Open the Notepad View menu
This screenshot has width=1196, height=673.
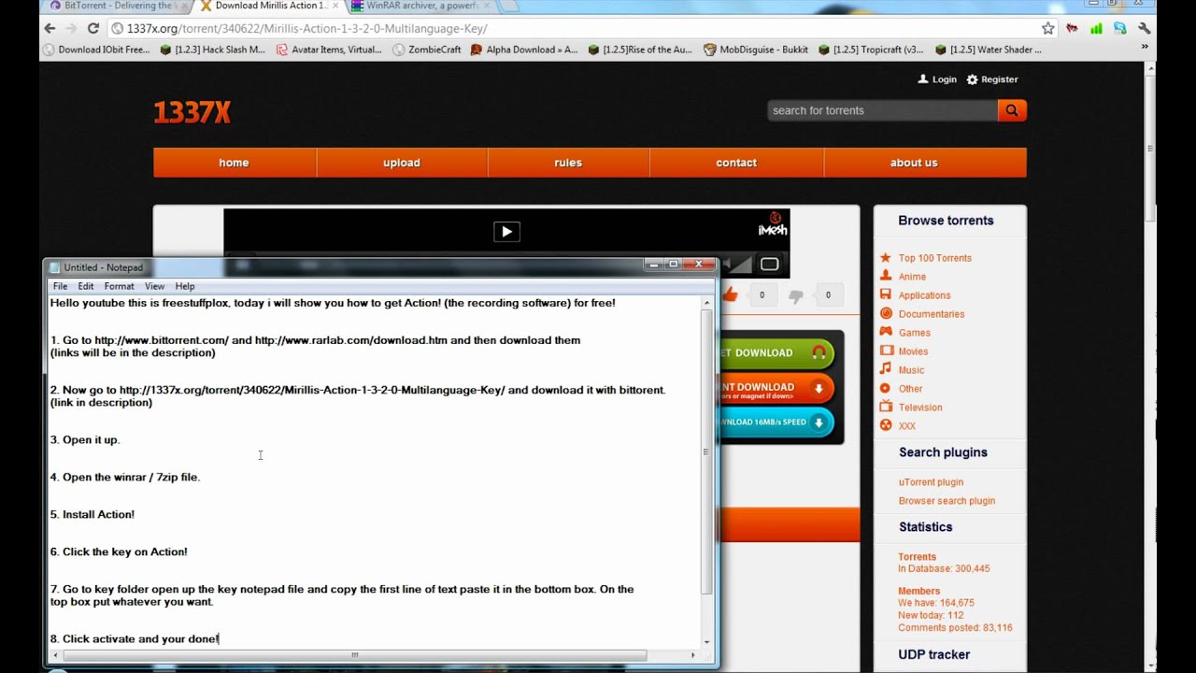tap(154, 286)
